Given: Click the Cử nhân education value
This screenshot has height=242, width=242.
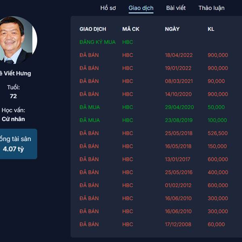Looking at the screenshot, I should [13, 119].
